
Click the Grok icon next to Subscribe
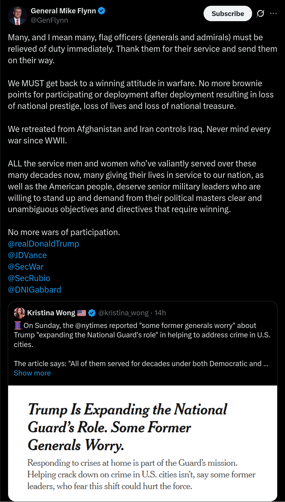260,14
